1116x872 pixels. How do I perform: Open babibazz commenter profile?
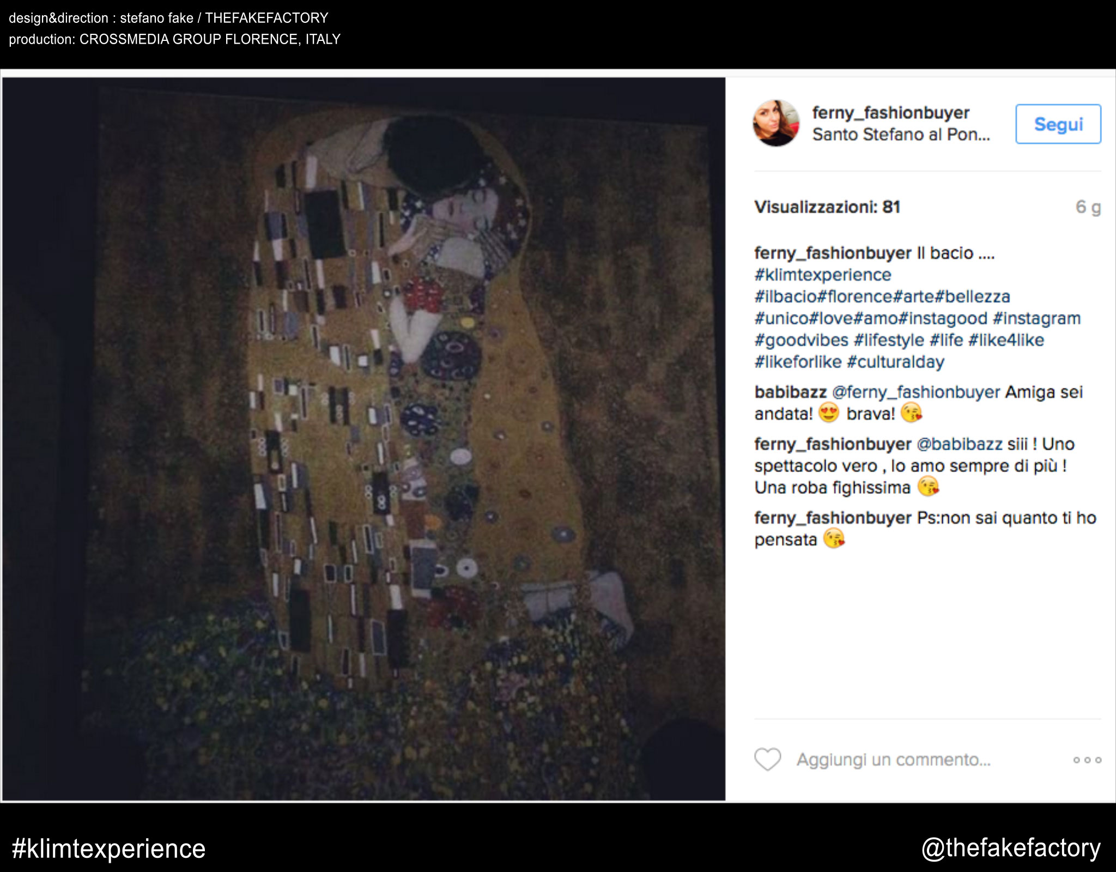(790, 392)
